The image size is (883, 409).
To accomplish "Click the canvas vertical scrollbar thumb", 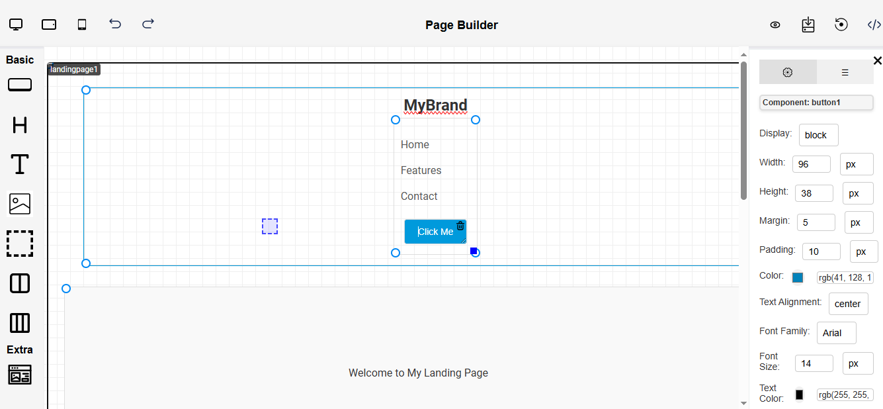I will [743, 129].
